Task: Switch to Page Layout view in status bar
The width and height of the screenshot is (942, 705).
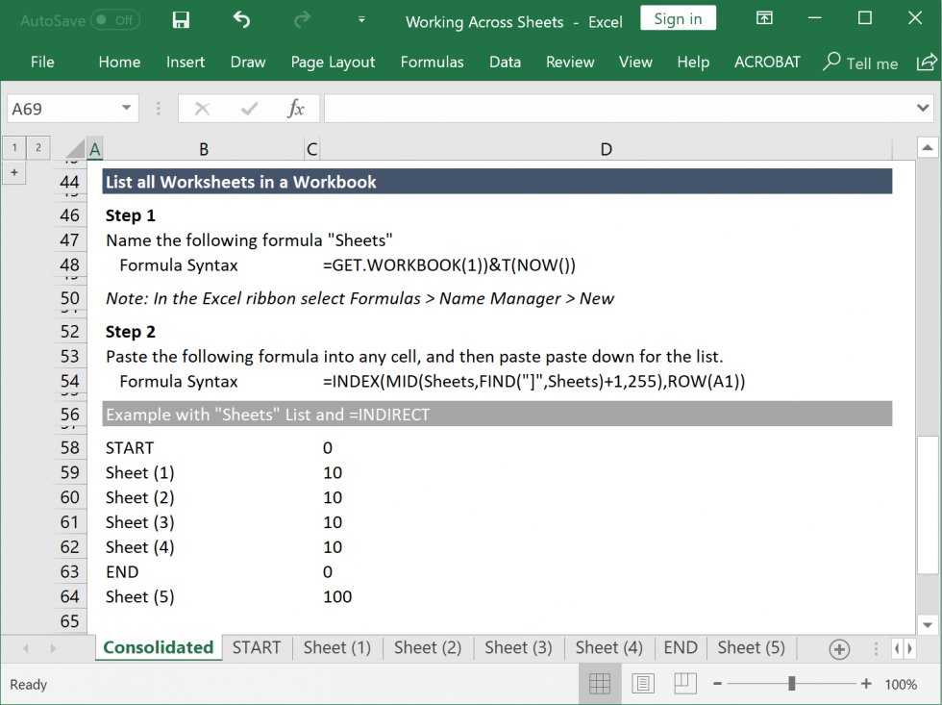Action: tap(643, 684)
